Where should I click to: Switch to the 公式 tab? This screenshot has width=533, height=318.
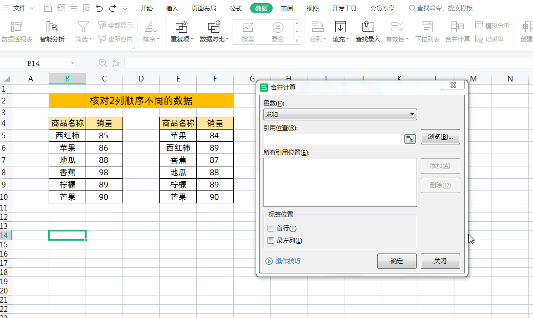pos(236,8)
